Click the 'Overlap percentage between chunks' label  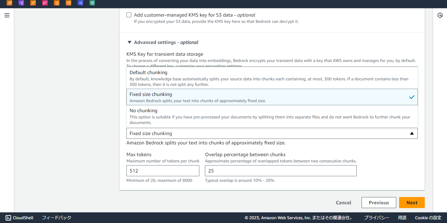click(x=245, y=154)
